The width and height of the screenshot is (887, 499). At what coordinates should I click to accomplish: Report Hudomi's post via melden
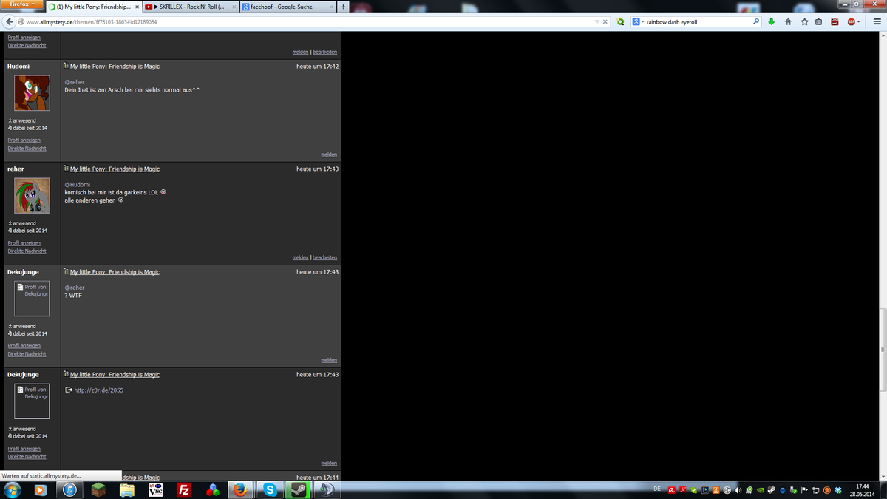tap(329, 155)
